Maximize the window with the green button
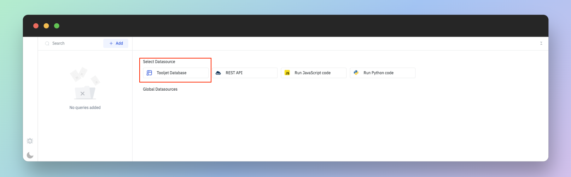The height and width of the screenshot is (177, 571). 57,26
